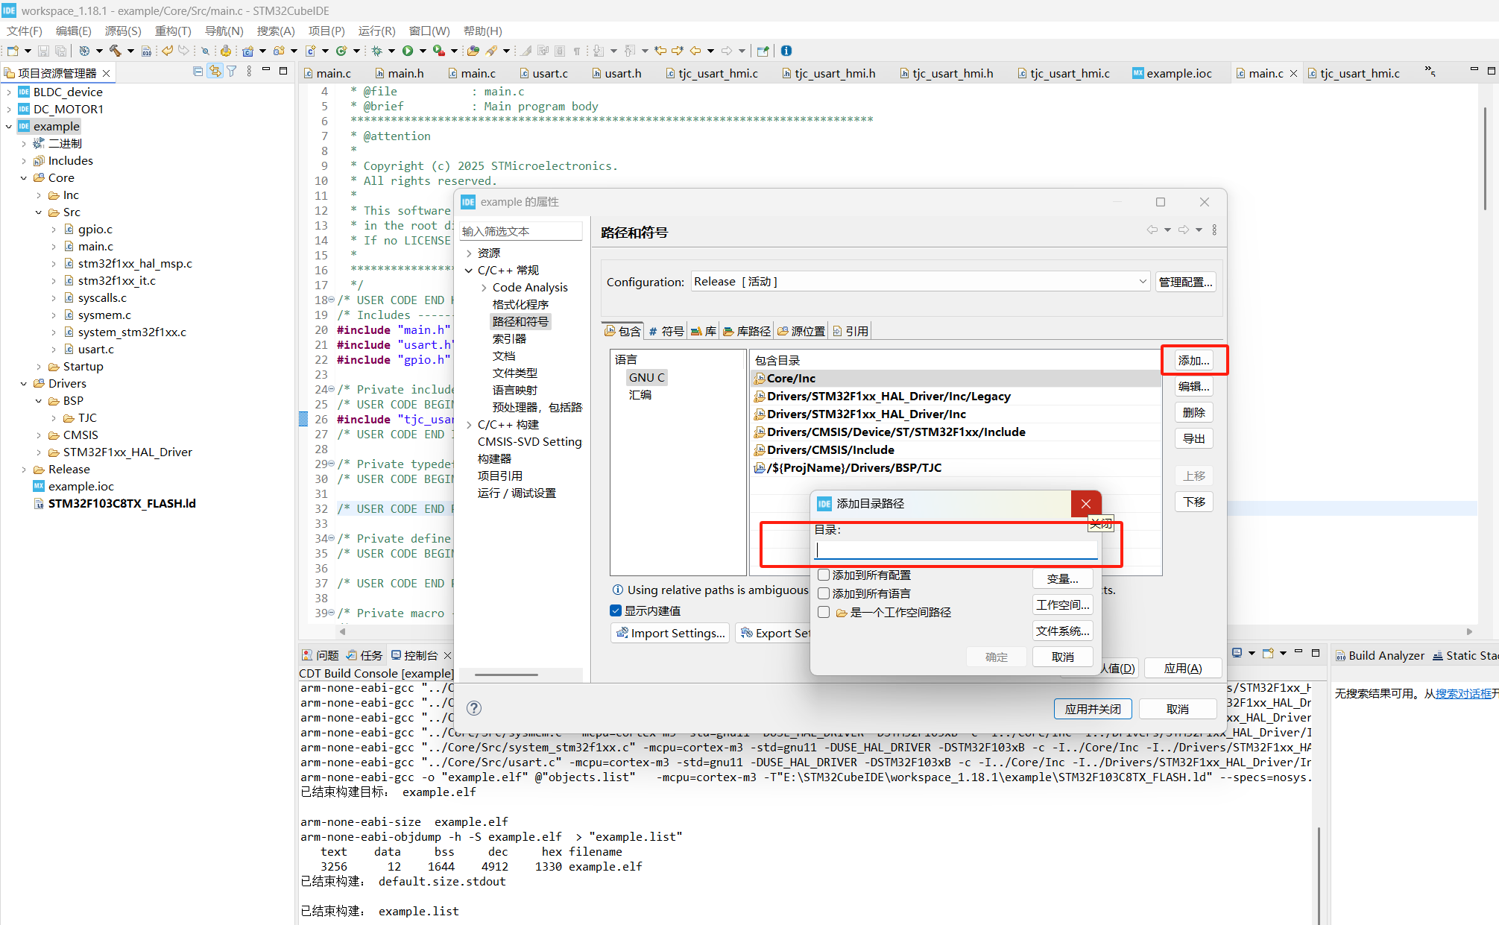Viewport: 1499px width, 925px height.
Task: Check the 添加到所有语言 option
Action: [x=824, y=593]
